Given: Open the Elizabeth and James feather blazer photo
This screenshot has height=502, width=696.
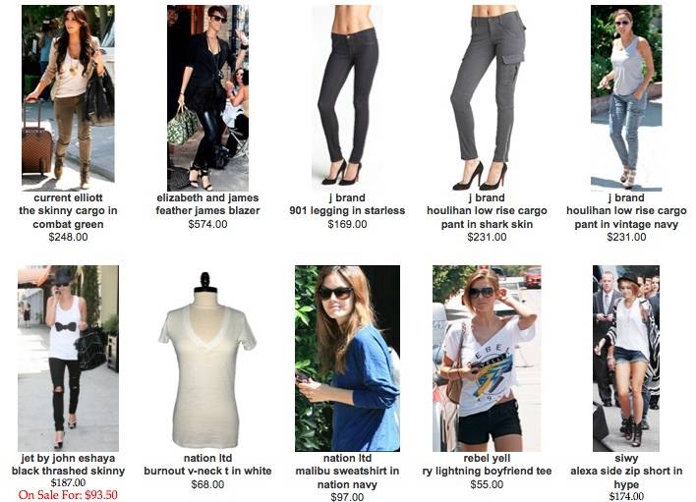Looking at the screenshot, I should 207,98.
